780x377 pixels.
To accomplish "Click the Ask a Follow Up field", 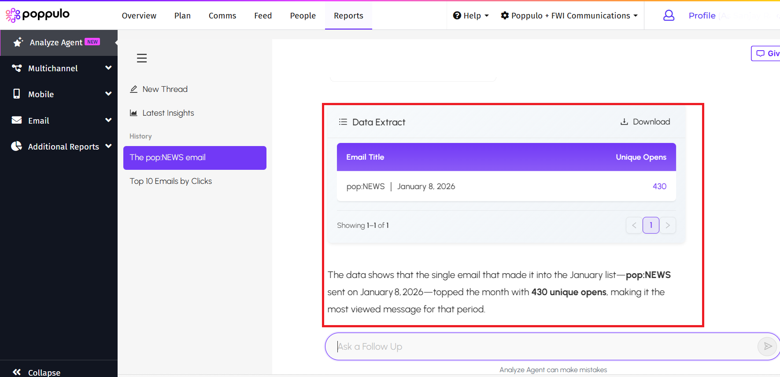I will 542,347.
